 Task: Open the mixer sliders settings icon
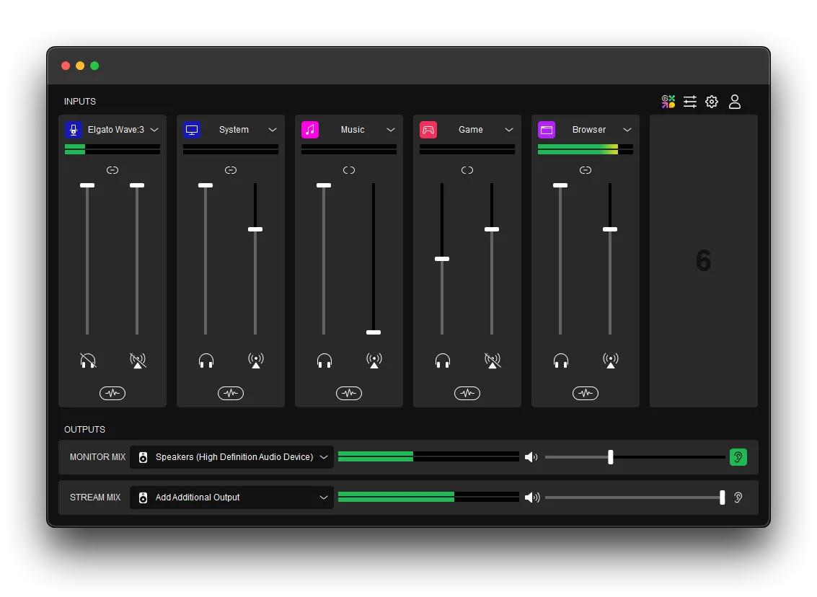tap(690, 102)
